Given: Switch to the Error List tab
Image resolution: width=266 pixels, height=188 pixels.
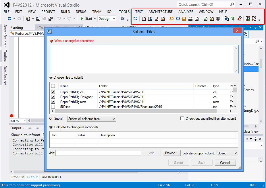Looking at the screenshot, I should [x=17, y=177].
